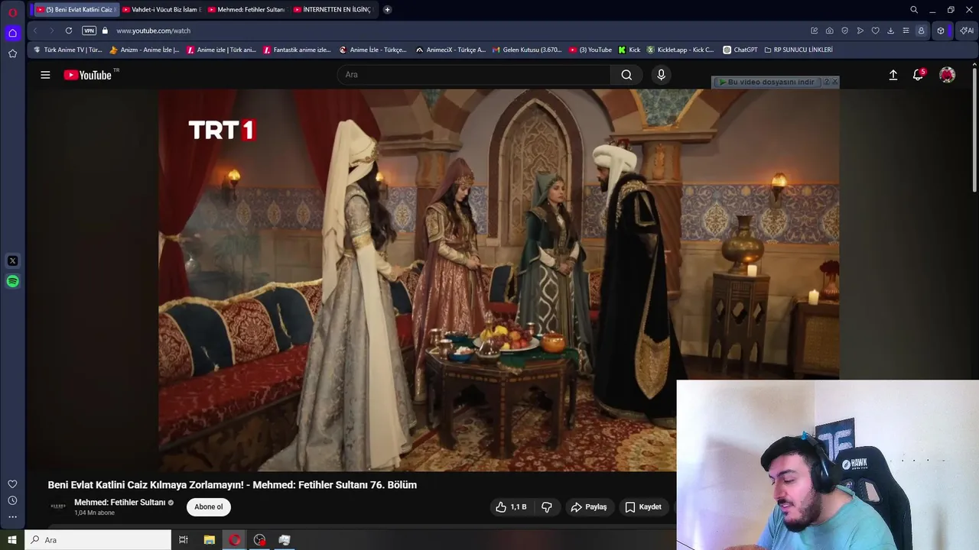
Task: Switch to the Mehmed: Fetihler Sultanı tab
Action: [246, 10]
